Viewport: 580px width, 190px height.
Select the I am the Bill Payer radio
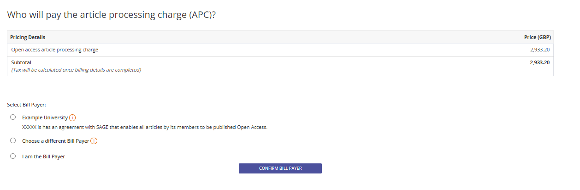(x=13, y=156)
